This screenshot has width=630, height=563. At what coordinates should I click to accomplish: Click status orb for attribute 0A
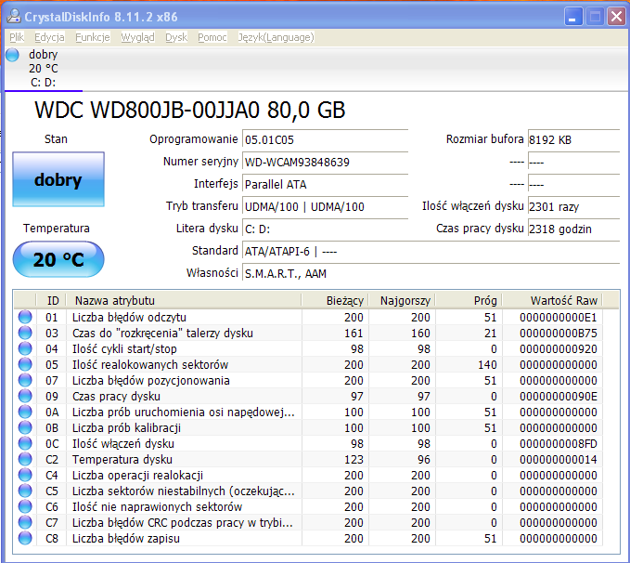tap(25, 412)
